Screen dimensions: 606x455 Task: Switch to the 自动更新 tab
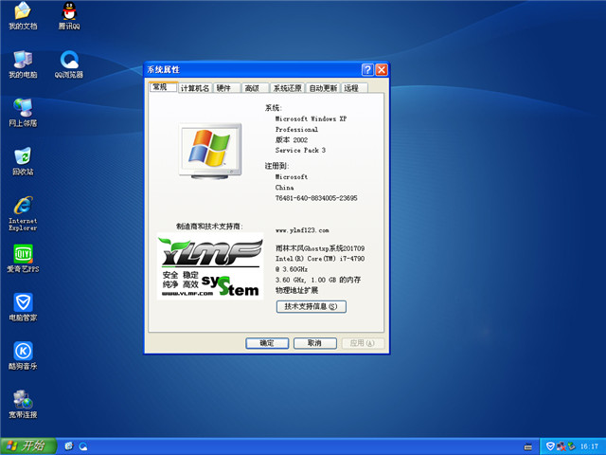[x=323, y=88]
